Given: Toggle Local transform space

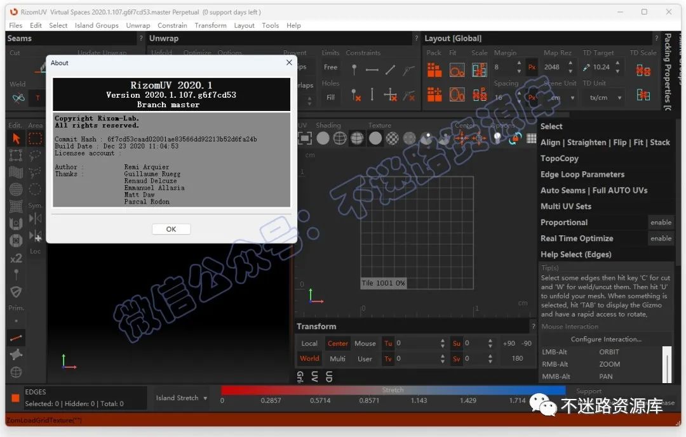Looking at the screenshot, I should (x=309, y=344).
